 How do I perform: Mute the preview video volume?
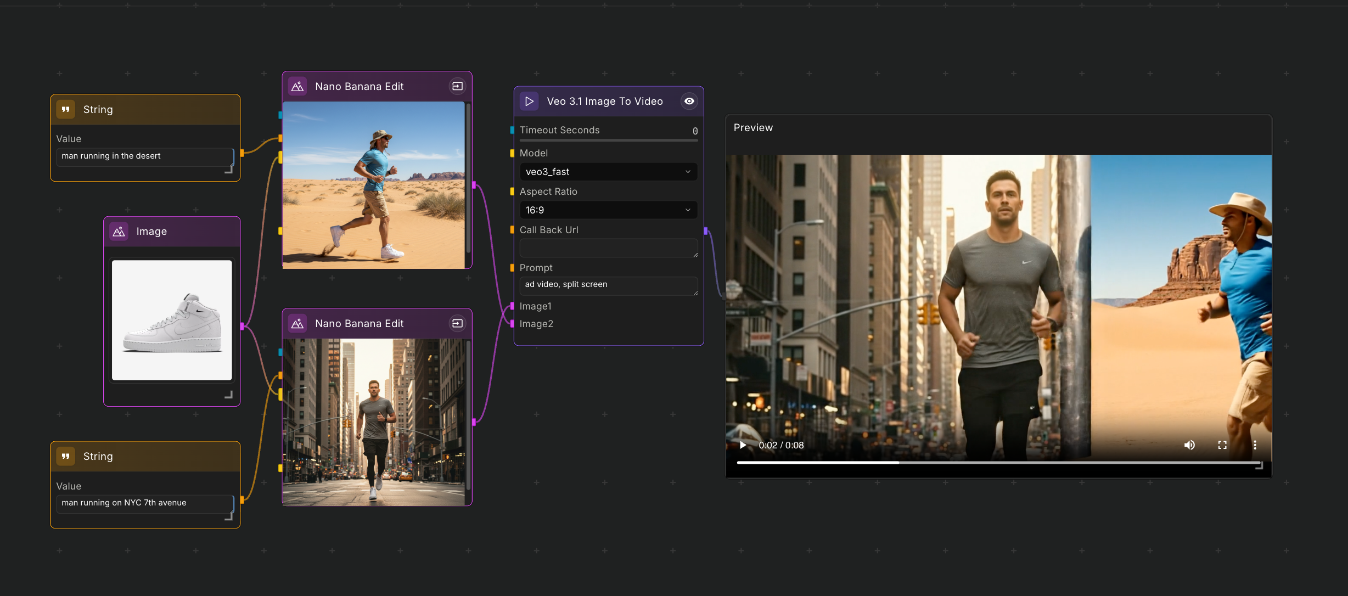[x=1189, y=445]
